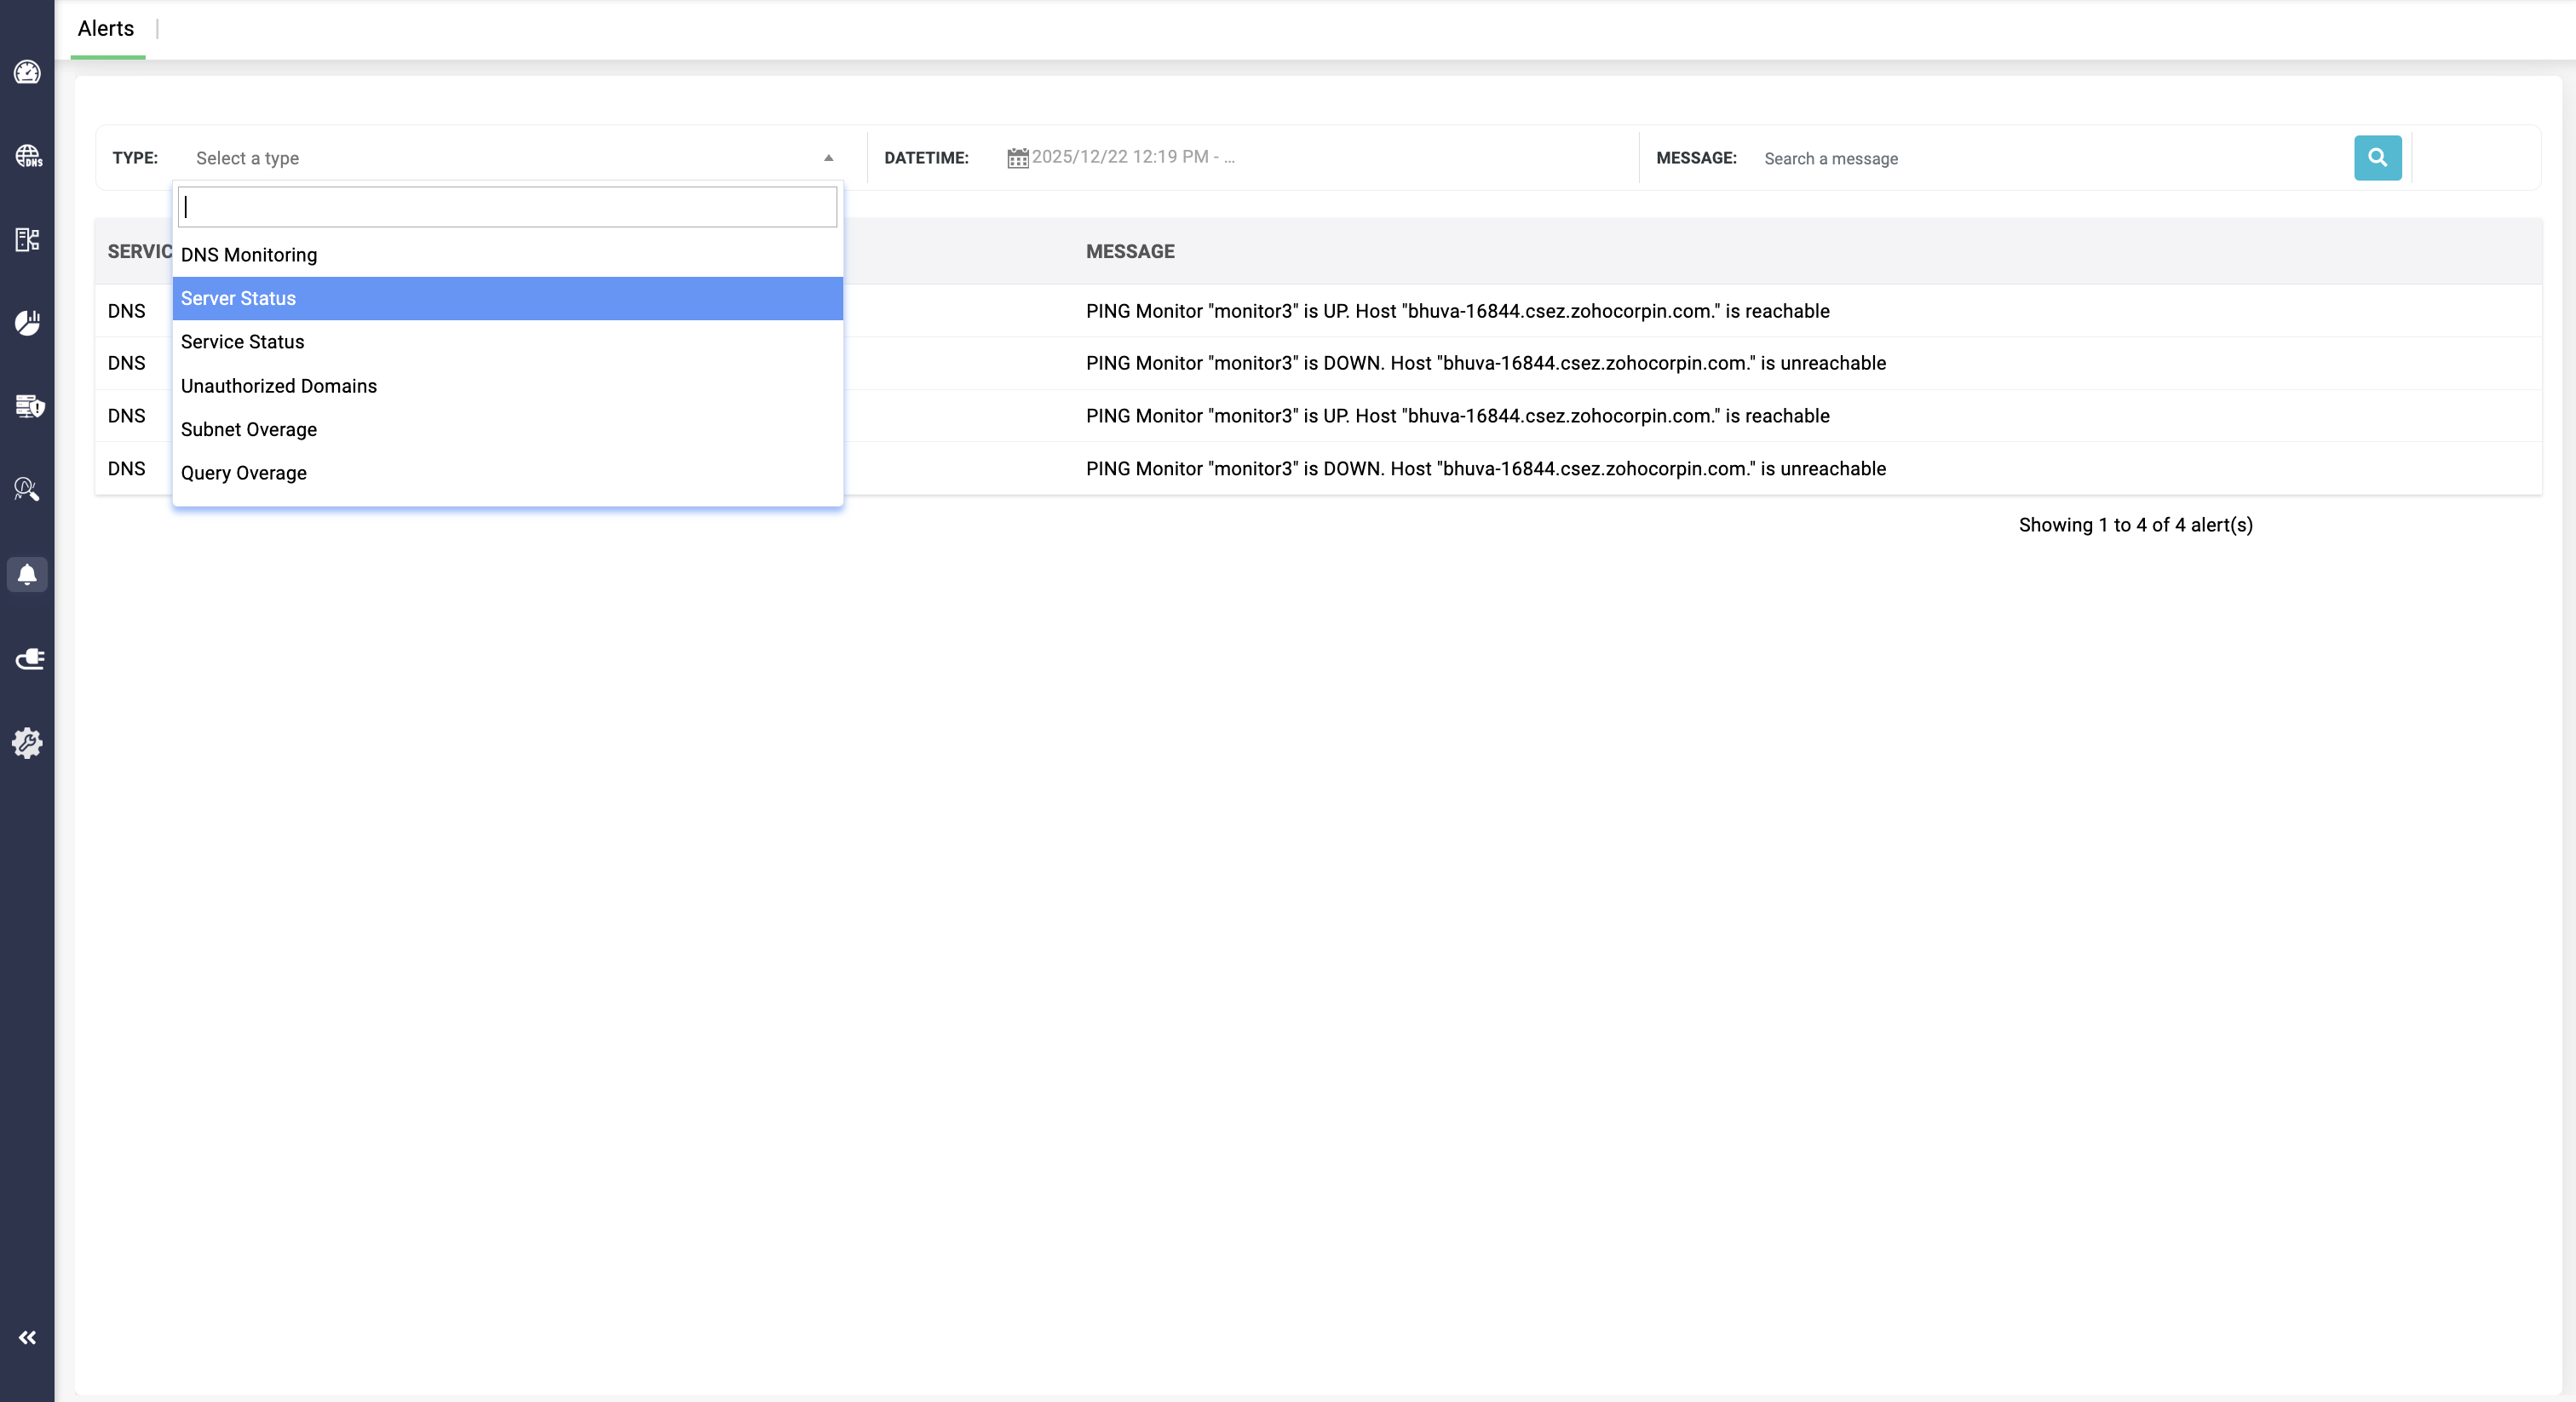Screen dimensions: 2576x1402
Task: Open the reports pie chart icon
Action: pyautogui.click(x=27, y=322)
